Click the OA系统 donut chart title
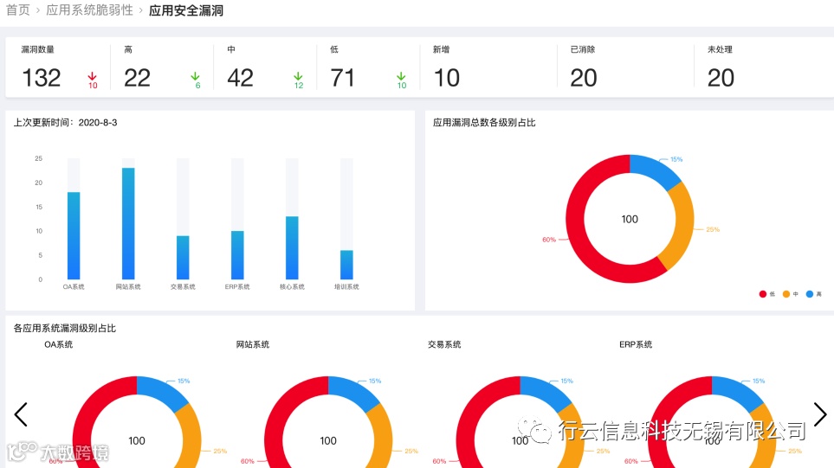Screen dimensions: 834x468 tap(59, 344)
